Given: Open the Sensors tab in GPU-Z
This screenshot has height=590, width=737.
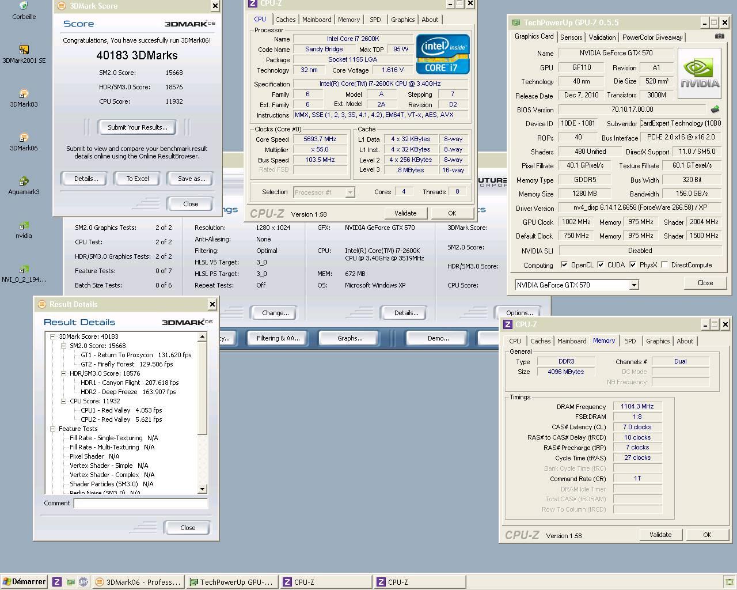Looking at the screenshot, I should 571,37.
